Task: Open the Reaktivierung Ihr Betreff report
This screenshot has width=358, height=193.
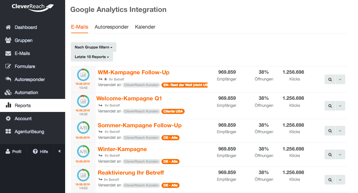Action: 131,173
